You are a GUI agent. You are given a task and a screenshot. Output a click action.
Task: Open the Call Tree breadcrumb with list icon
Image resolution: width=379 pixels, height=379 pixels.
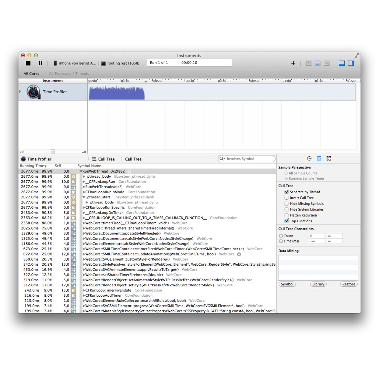(103, 159)
